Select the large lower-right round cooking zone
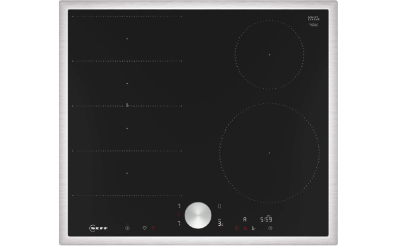Screen dimensions: 396x246 (269, 153)
